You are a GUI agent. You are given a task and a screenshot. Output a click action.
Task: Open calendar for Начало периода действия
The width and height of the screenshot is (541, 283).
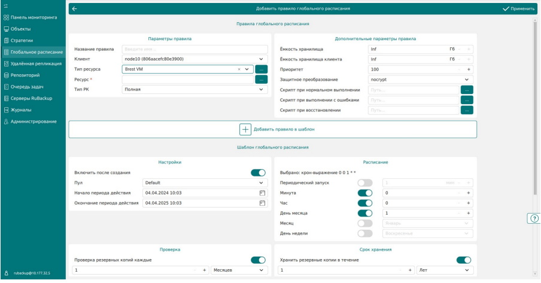262,193
